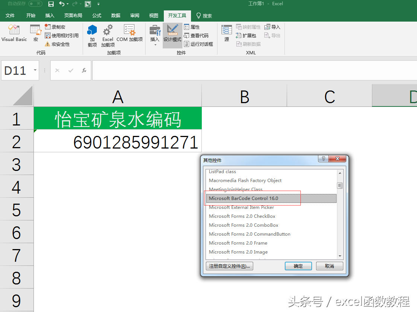Screen dimensions: 417x312
Task: Click the 开发工具 developer tab
Action: point(177,15)
